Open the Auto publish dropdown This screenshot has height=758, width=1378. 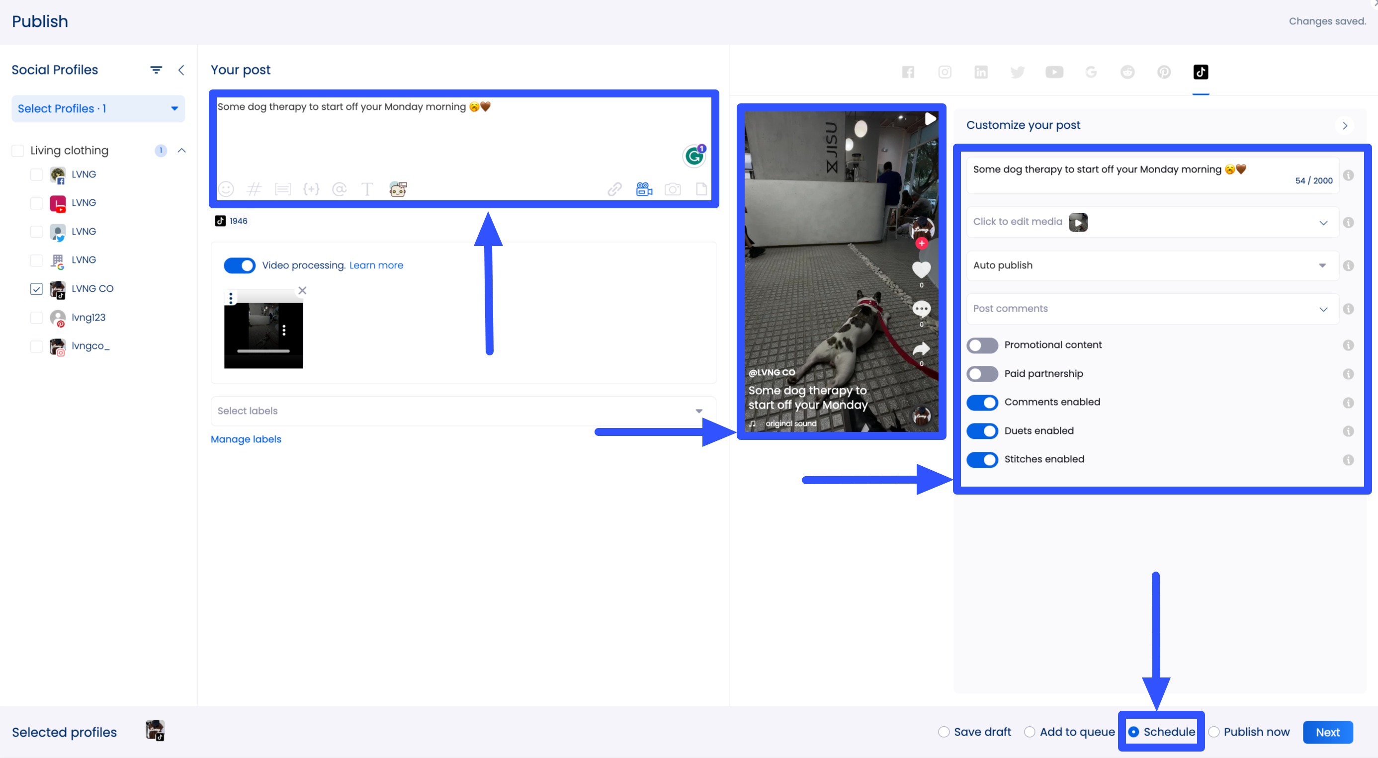tap(1152, 265)
